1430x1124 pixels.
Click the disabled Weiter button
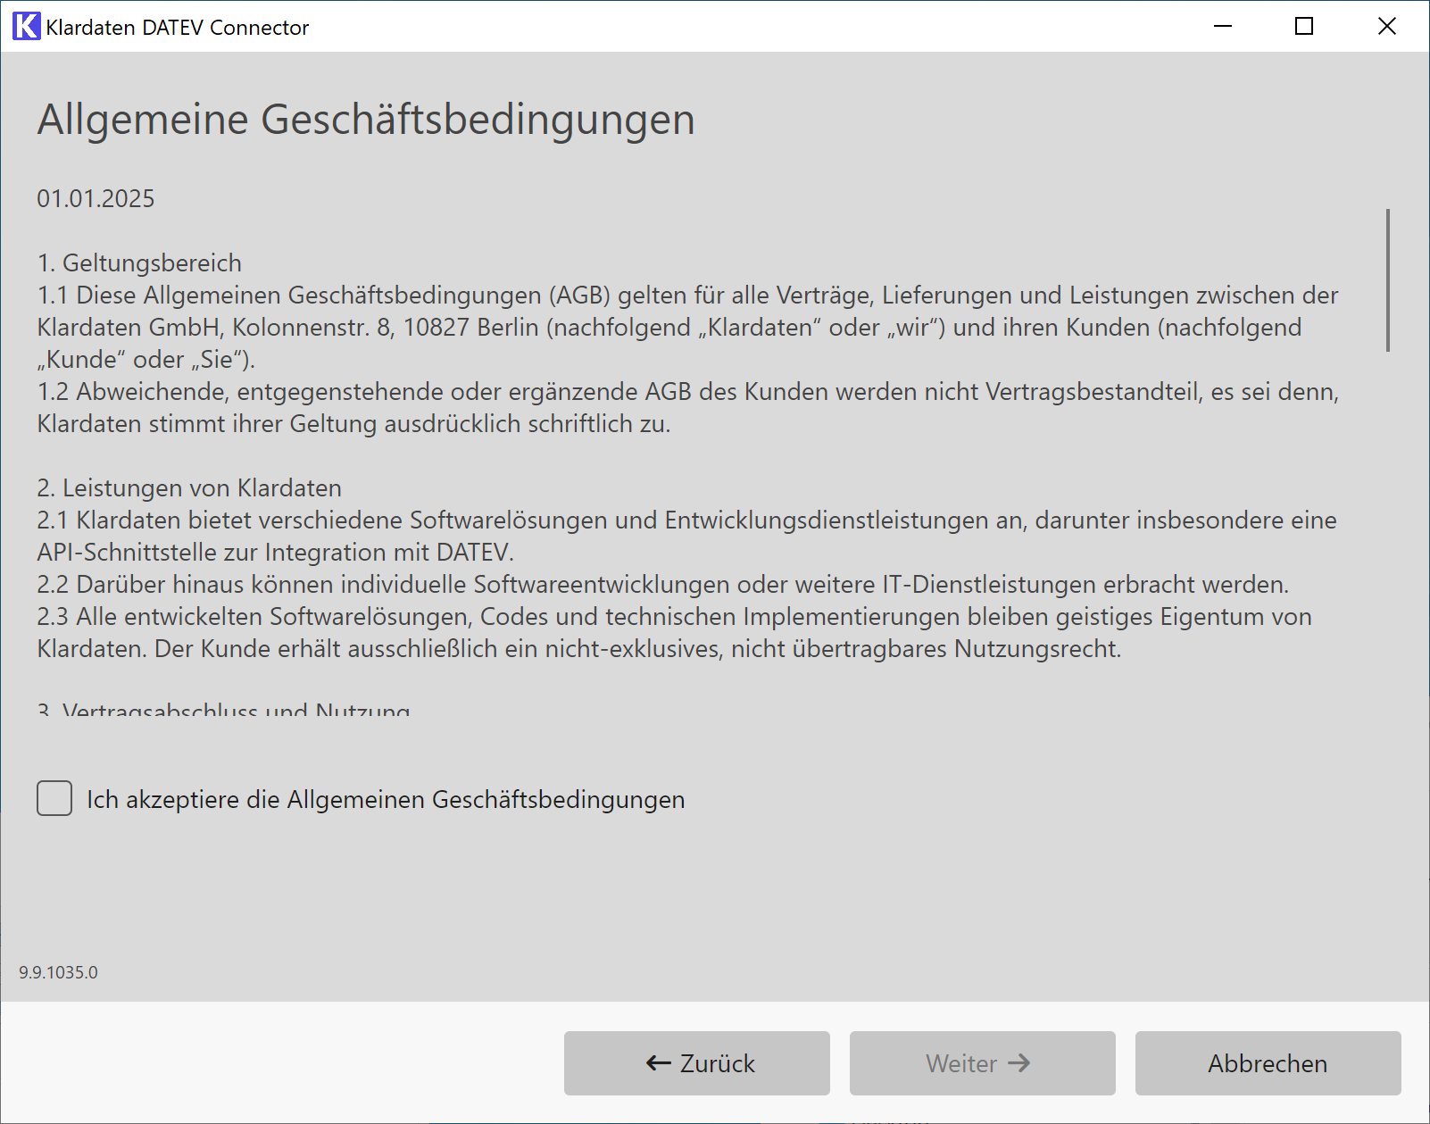point(981,1063)
